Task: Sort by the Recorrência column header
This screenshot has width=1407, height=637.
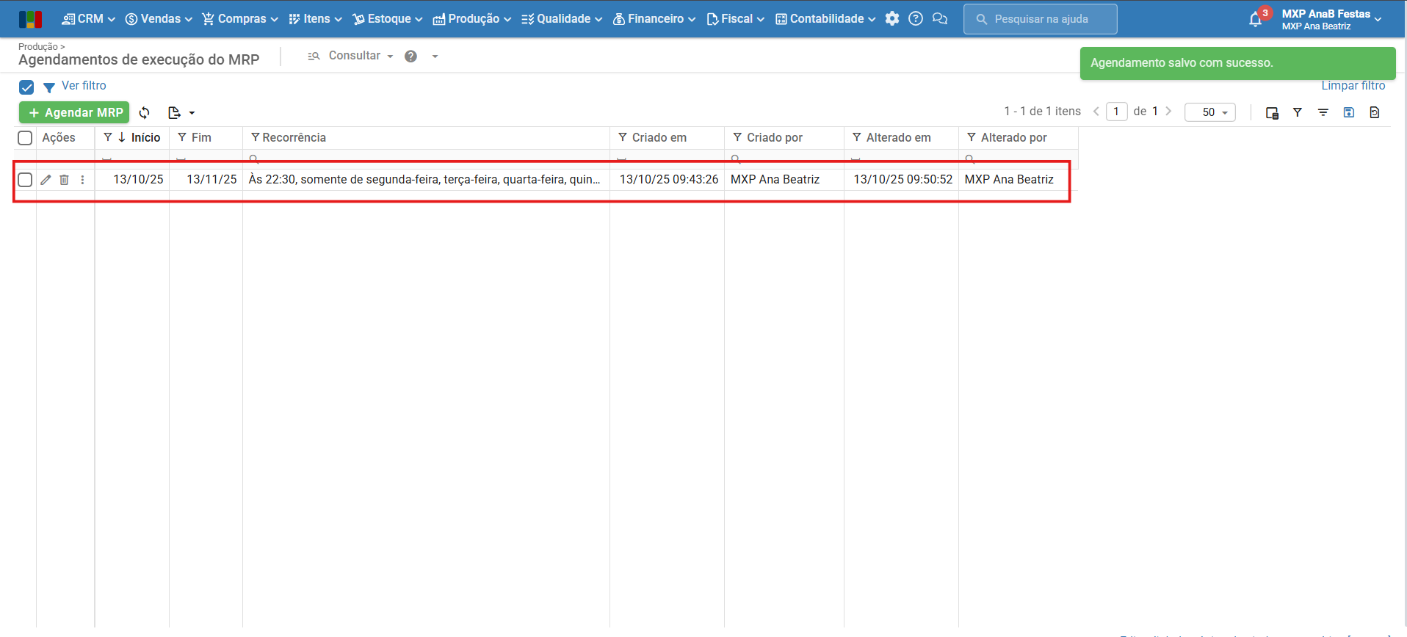Action: [x=294, y=138]
